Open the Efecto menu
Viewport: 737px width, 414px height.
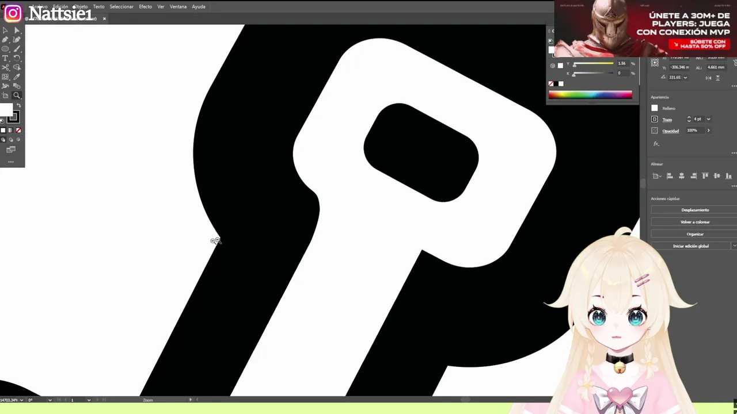point(145,6)
